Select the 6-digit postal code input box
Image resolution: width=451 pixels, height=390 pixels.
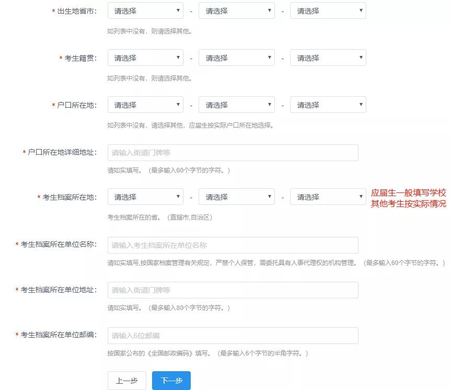click(233, 336)
